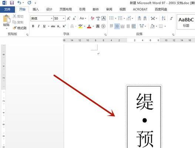Insert enclosed character (circled 字) icon
Image resolution: width=195 pixels, height=148 pixels.
(103, 26)
